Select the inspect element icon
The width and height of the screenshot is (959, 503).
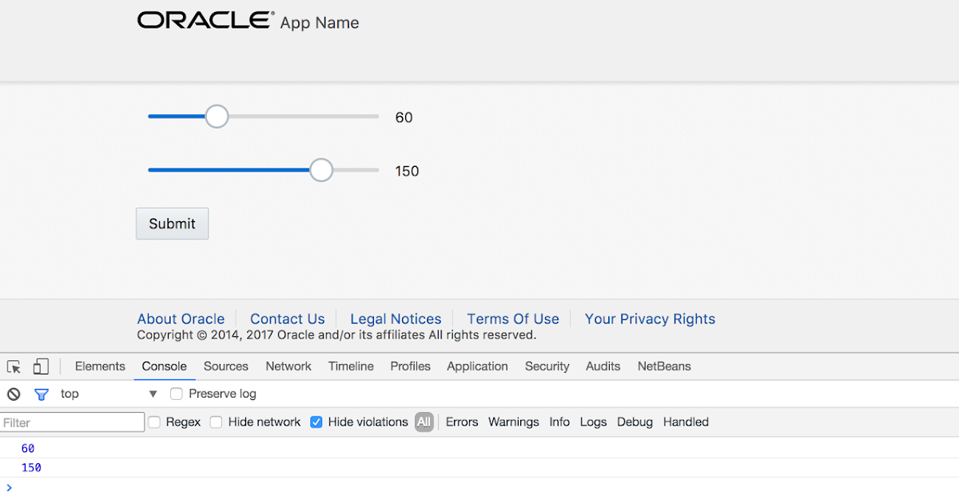coord(13,366)
